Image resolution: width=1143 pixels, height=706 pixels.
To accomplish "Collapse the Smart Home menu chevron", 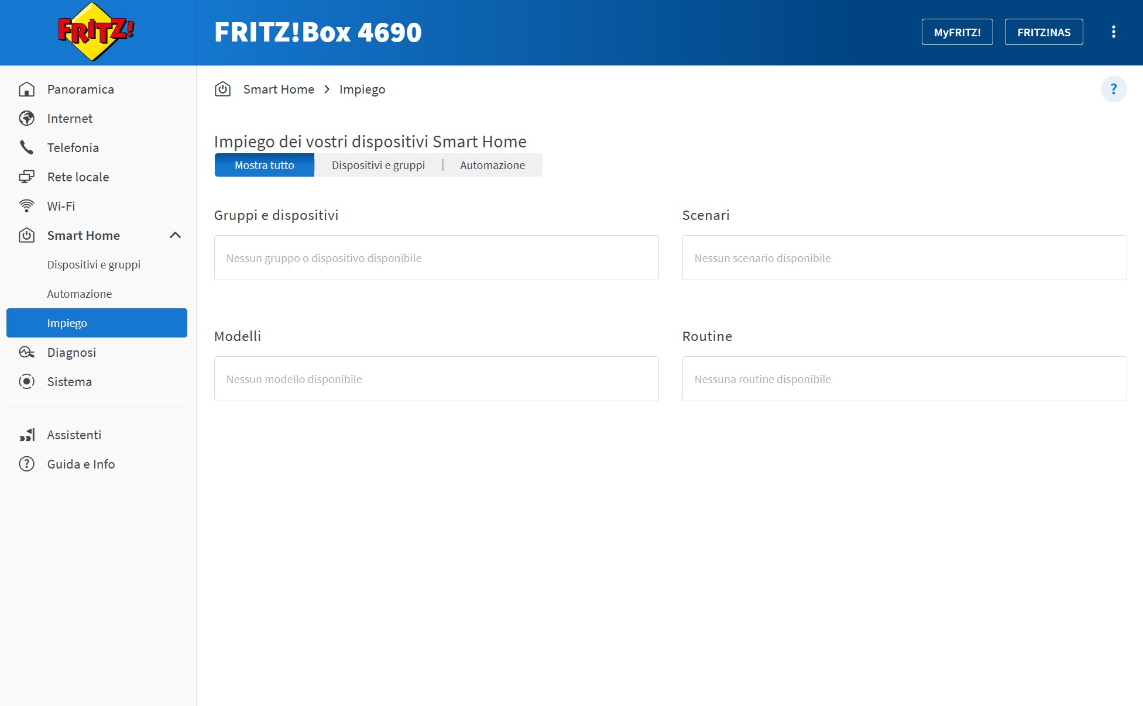I will [175, 235].
